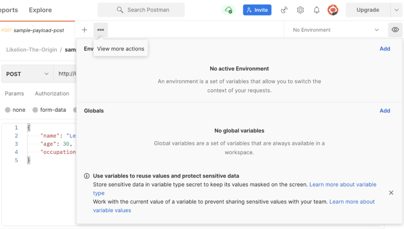Open the Reports menu item
Viewport: 404px width, 229px height.
pos(9,10)
